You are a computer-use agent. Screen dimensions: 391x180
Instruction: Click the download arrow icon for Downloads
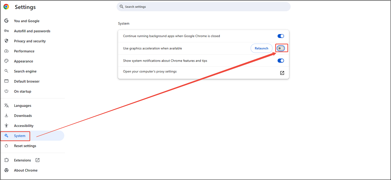6,115
